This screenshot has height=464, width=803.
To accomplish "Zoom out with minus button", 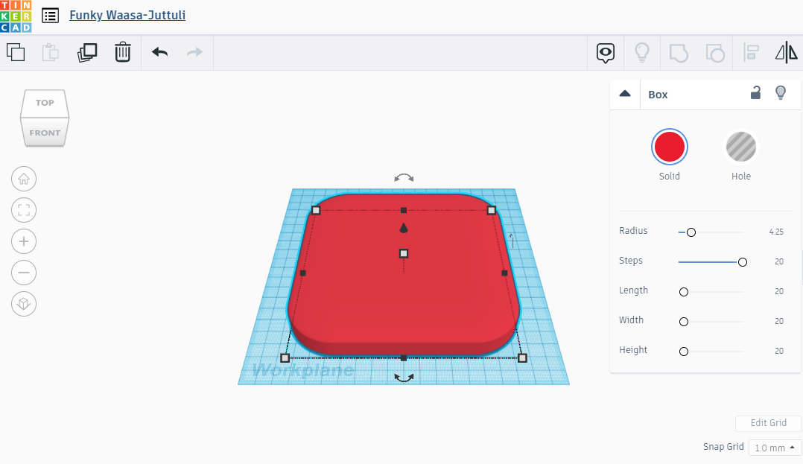I will [x=24, y=273].
